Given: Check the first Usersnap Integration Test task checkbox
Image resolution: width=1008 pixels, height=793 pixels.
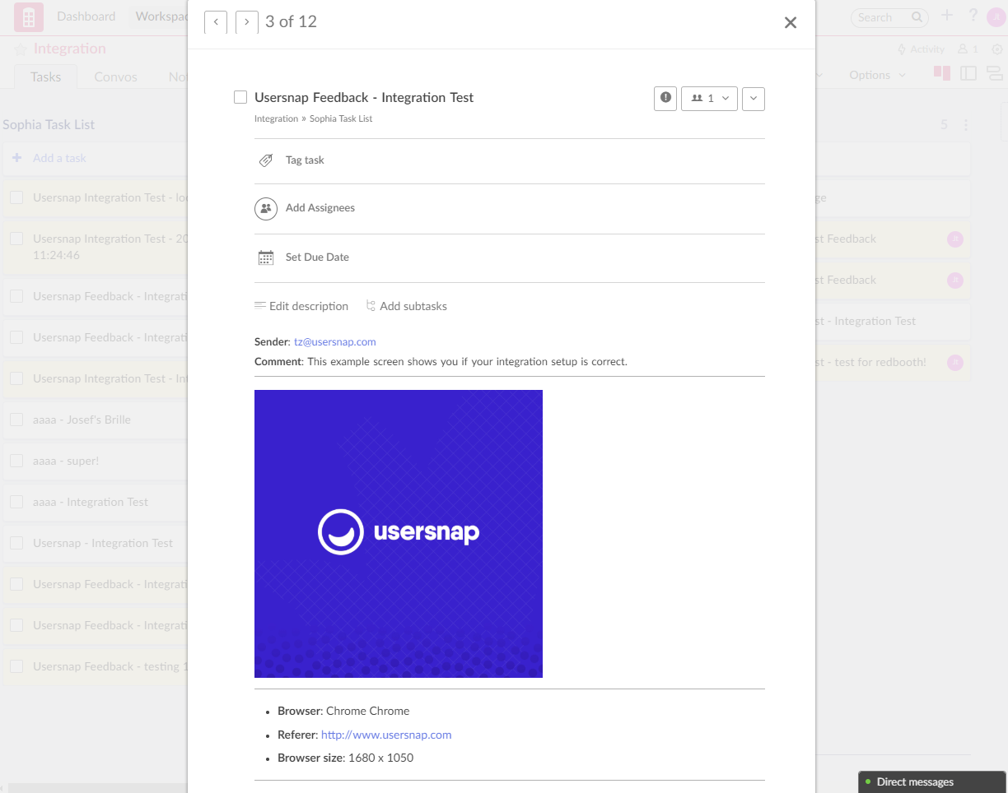Looking at the screenshot, I should pyautogui.click(x=16, y=197).
